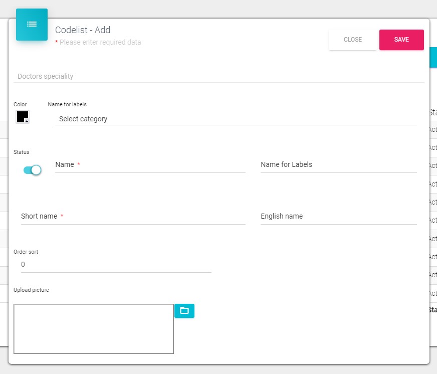437x374 pixels.
Task: Click the black color swatch
Action: pos(22,116)
